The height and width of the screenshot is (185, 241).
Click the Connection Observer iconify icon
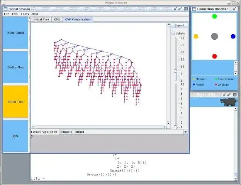pos(234,9)
